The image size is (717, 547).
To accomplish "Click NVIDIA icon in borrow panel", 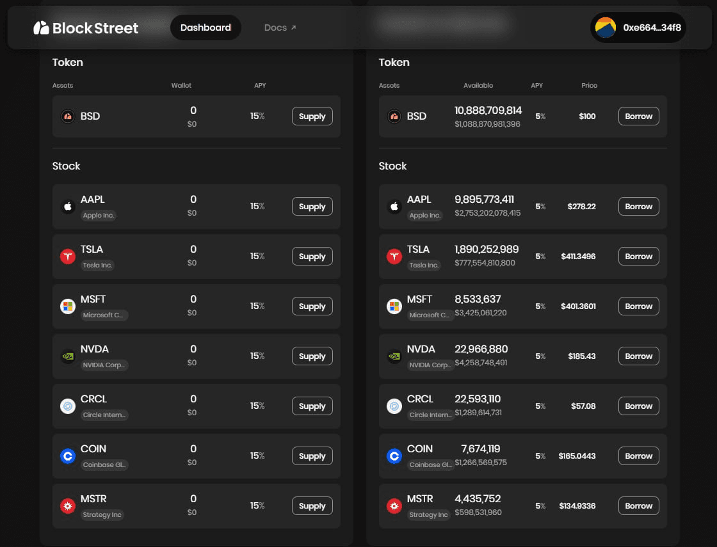I will [x=394, y=356].
